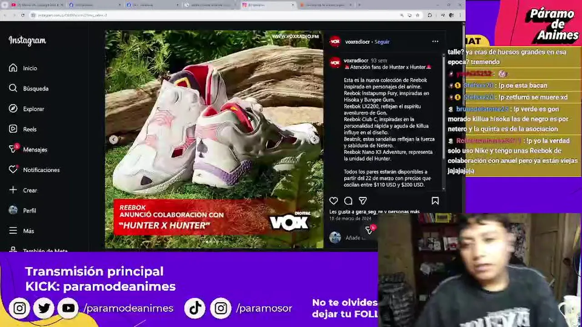The width and height of the screenshot is (582, 327).
Task: Reload the Instagram page
Action: [x=22, y=15]
